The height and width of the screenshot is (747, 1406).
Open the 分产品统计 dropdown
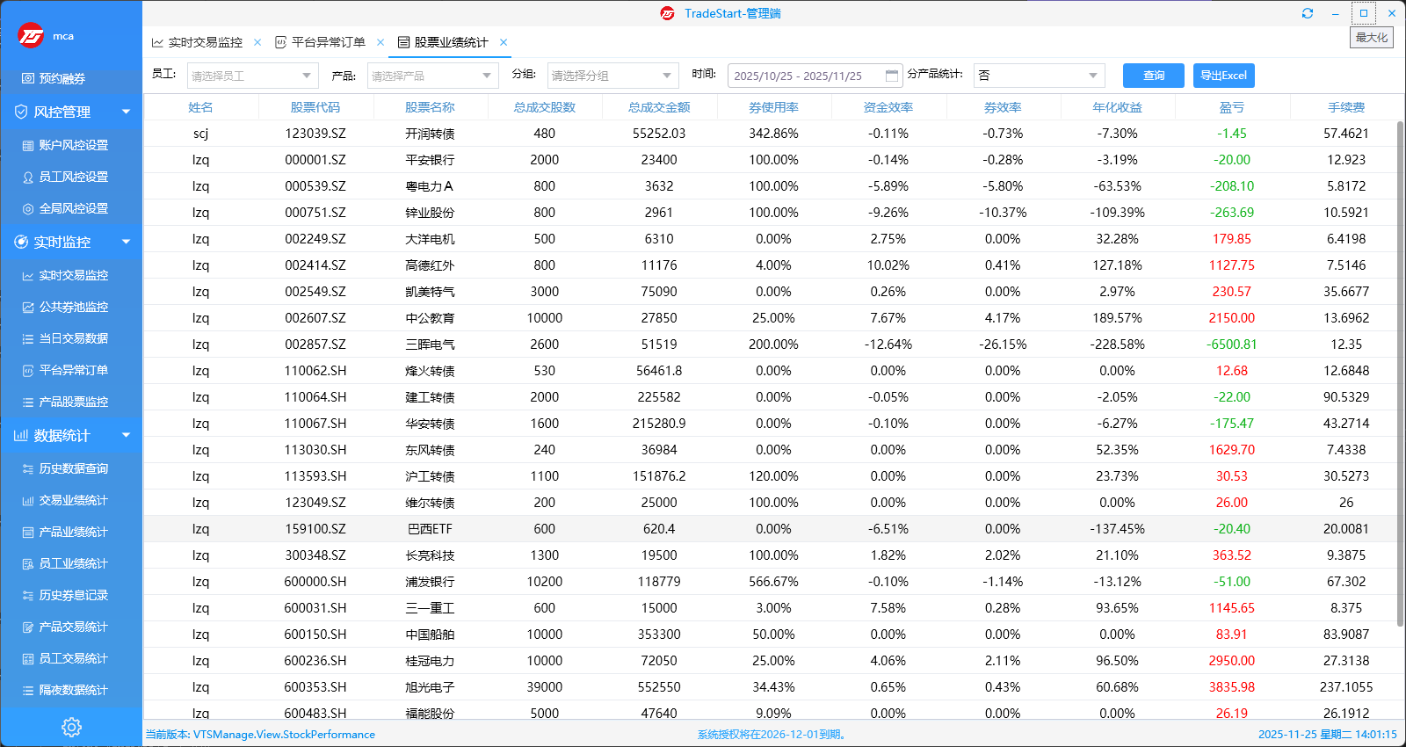1039,76
